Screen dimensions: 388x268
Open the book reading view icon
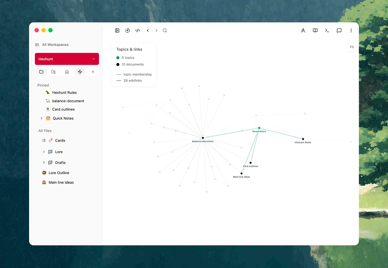(315, 30)
